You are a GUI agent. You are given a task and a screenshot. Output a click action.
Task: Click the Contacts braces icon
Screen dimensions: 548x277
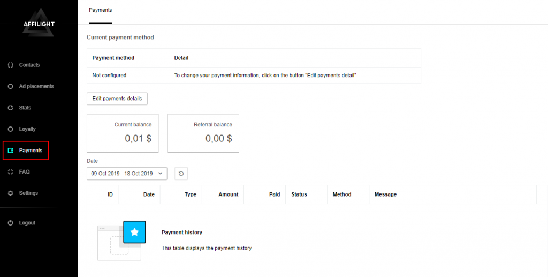(11, 65)
